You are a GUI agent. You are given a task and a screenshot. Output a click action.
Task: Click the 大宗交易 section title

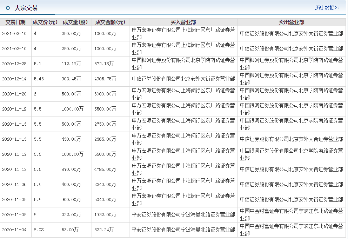point(26,8)
